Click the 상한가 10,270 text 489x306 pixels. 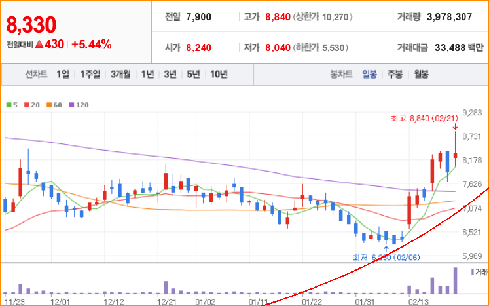323,17
